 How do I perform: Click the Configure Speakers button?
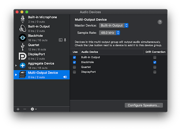pos(144,105)
